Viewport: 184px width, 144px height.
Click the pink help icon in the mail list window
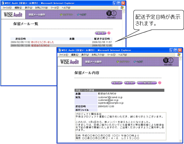point(109,33)
